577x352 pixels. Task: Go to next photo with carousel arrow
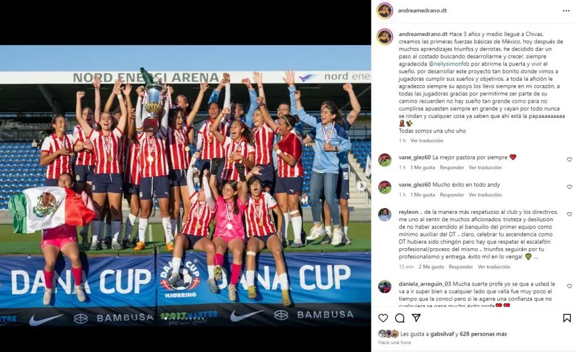362,186
